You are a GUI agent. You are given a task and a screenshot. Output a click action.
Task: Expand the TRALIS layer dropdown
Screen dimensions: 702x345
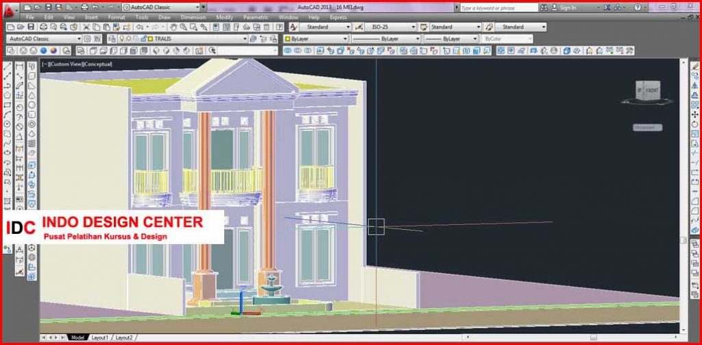(245, 39)
